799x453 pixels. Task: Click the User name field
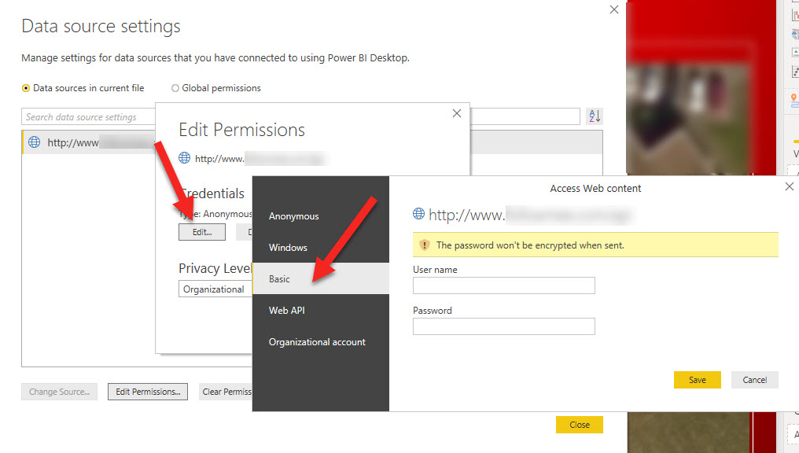(504, 285)
